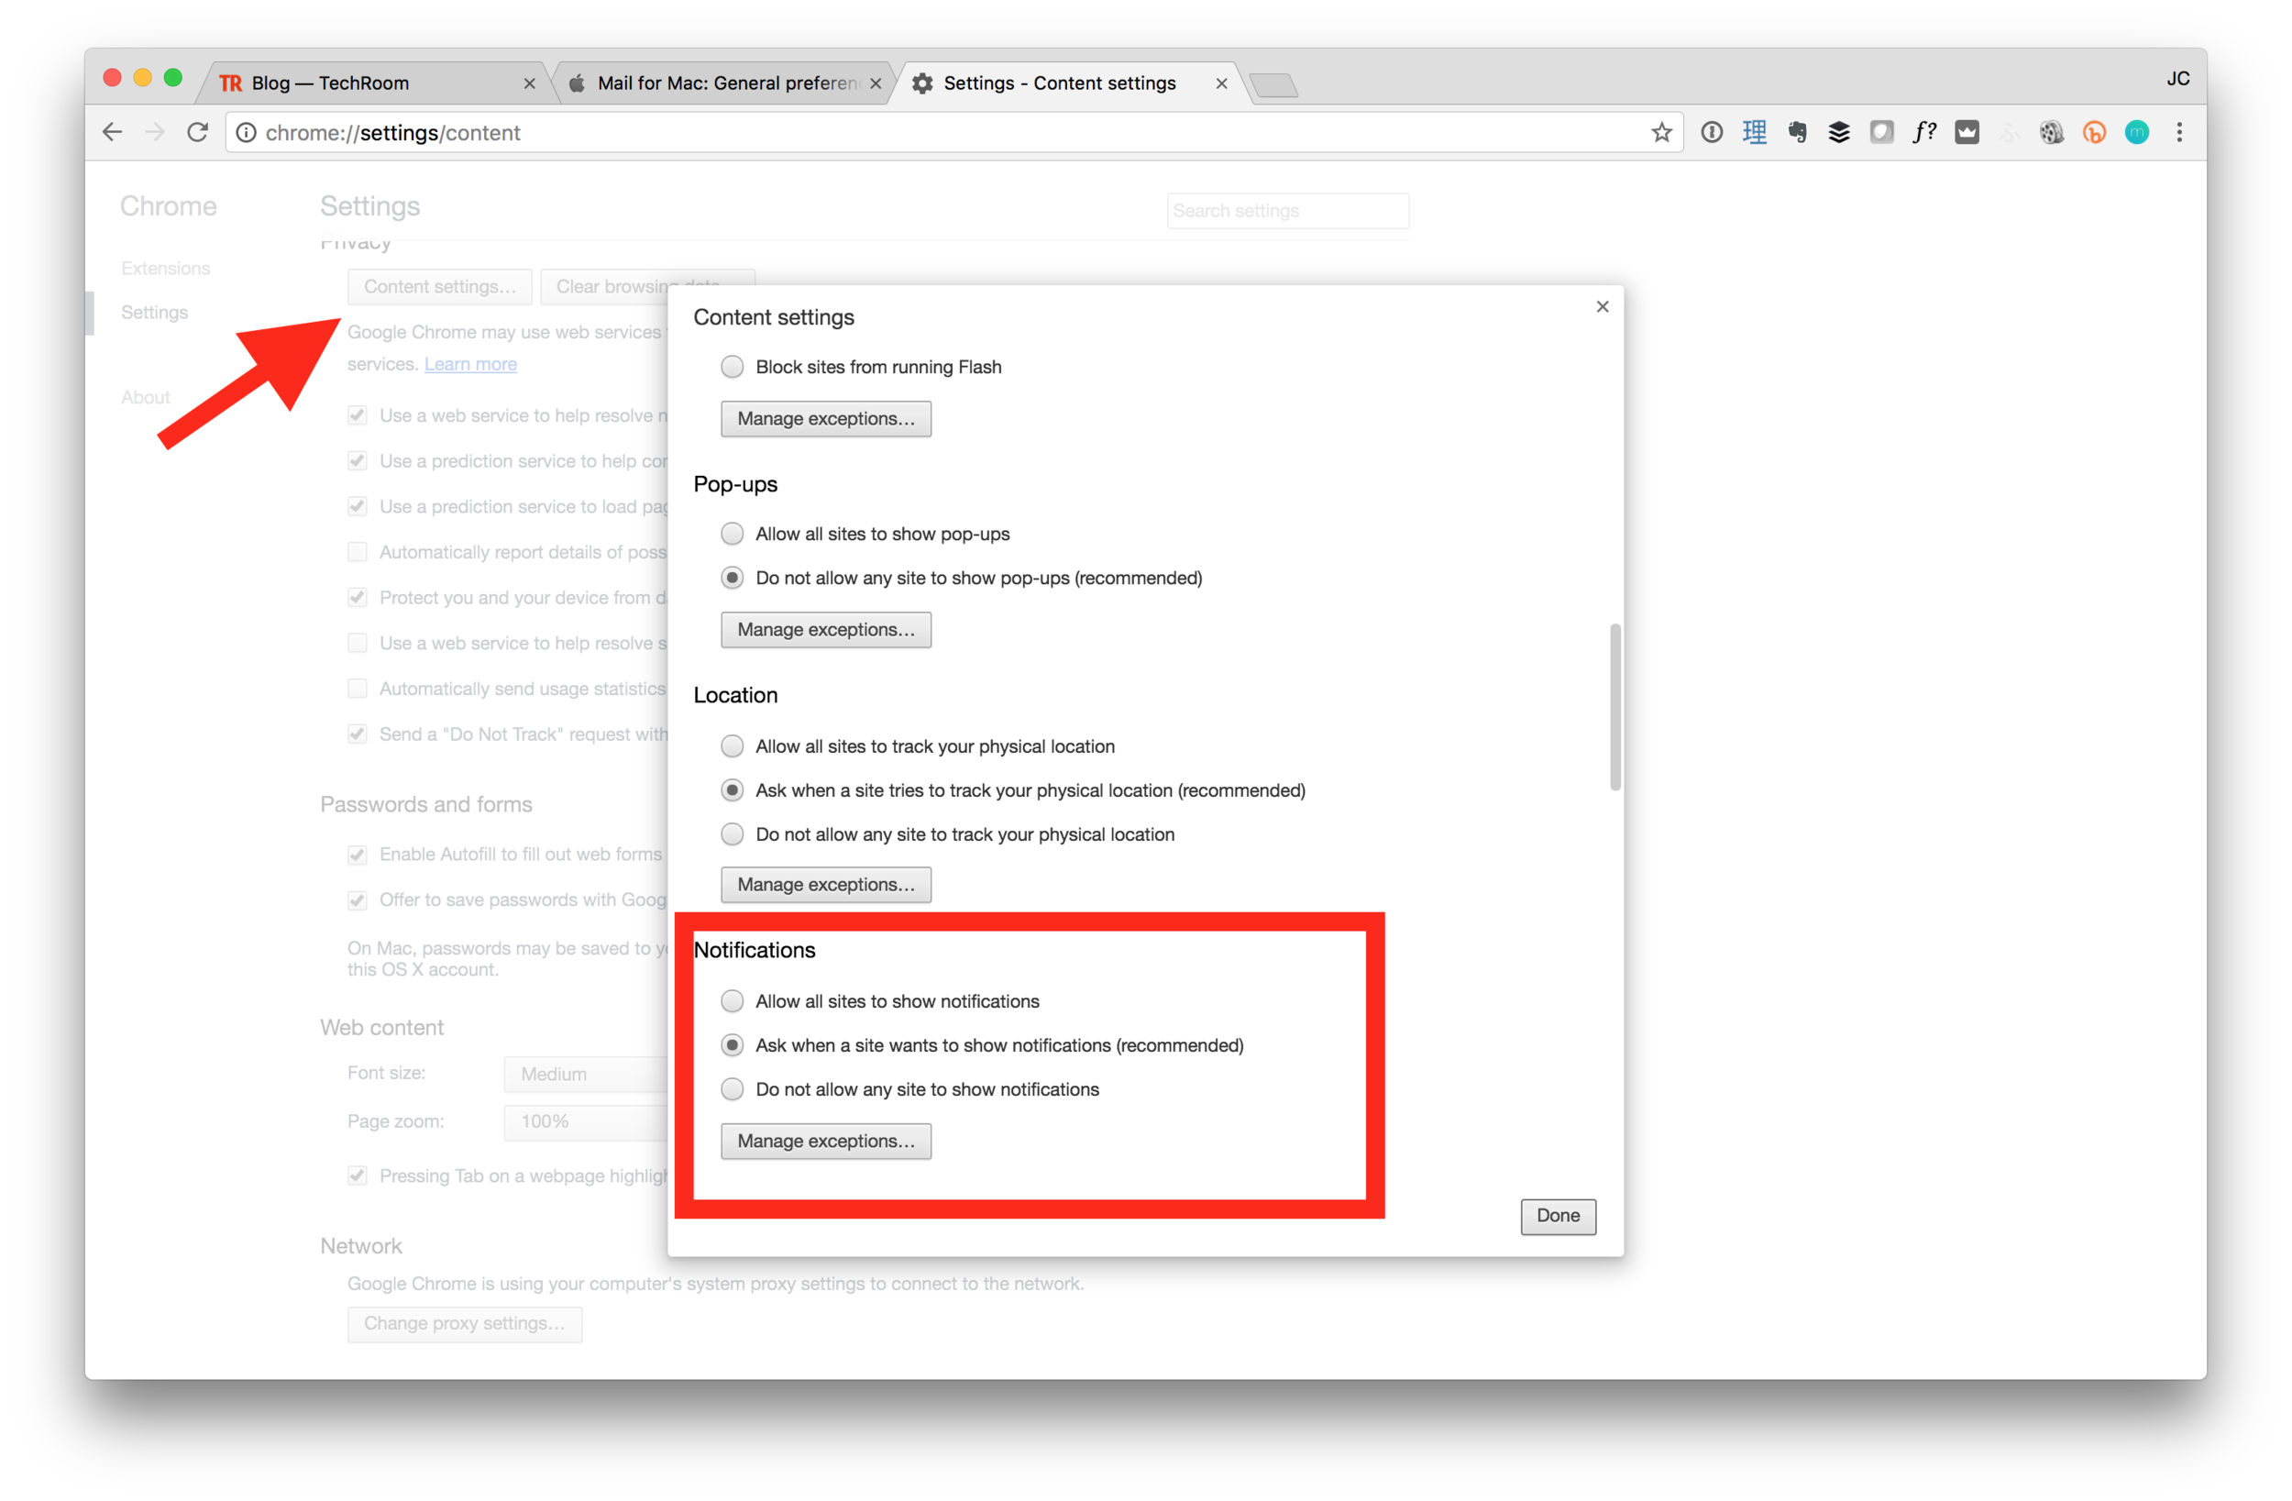Viewport: 2292px width, 1501px height.
Task: Open Manage exceptions for Pop-ups
Action: [x=825, y=630]
